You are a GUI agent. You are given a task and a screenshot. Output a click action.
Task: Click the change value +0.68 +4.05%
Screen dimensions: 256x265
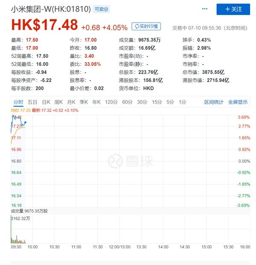pos(104,28)
